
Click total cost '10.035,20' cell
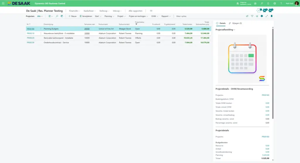(x=188, y=38)
